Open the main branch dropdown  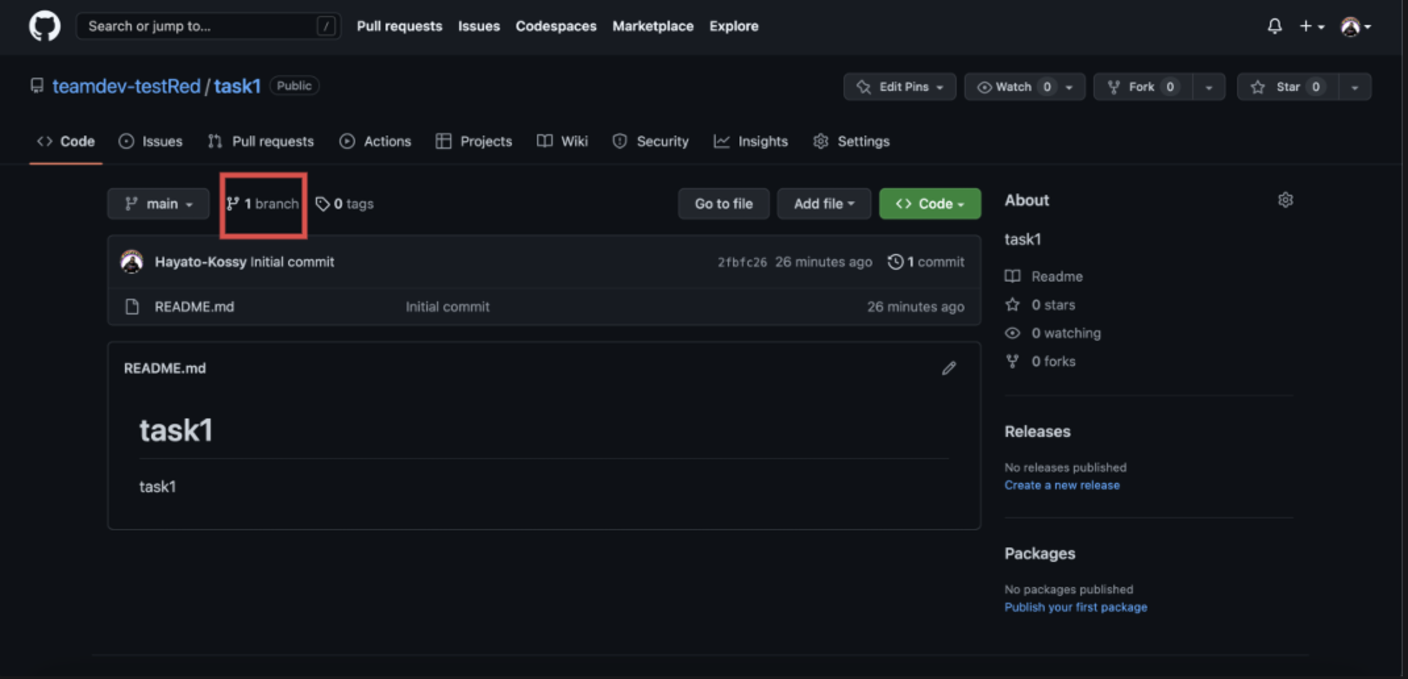pyautogui.click(x=158, y=203)
